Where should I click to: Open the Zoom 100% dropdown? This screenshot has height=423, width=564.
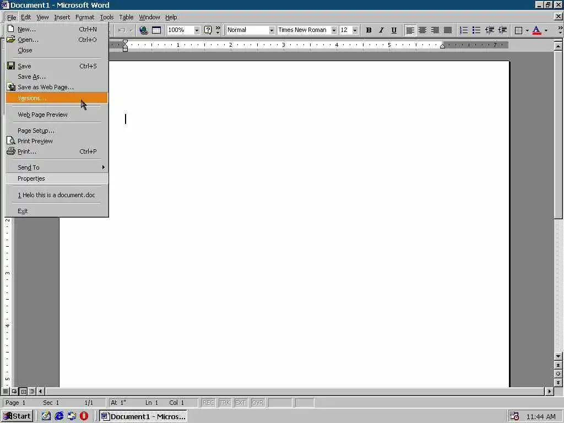tap(197, 30)
